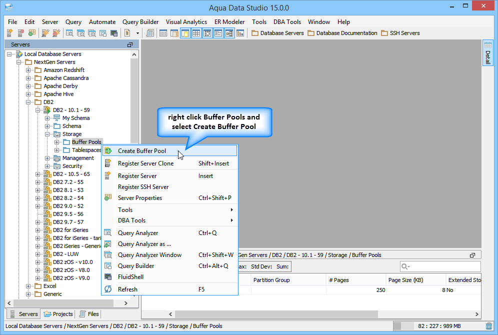
Task: Click the trash garbage-collect icon in status bar
Action: [489, 326]
